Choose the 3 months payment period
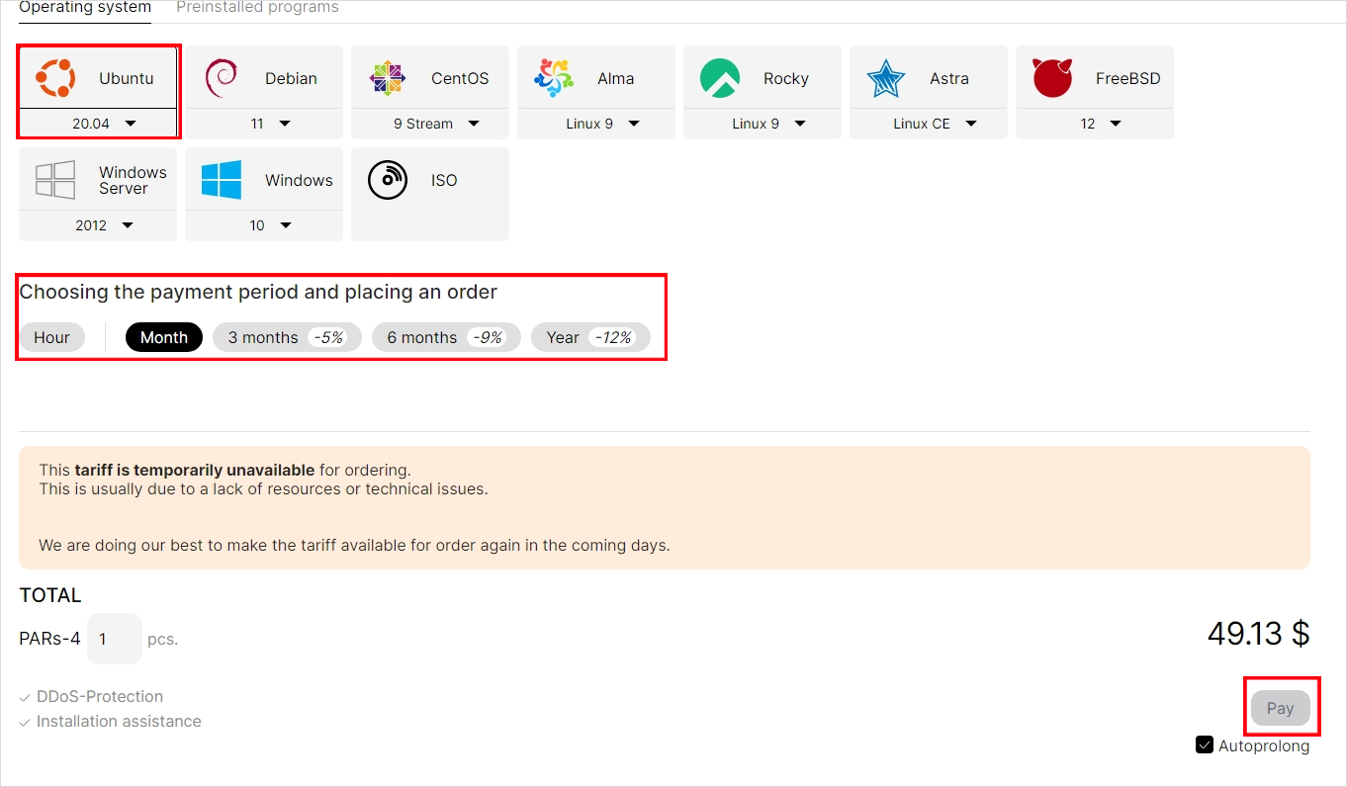The image size is (1347, 787). (x=287, y=337)
